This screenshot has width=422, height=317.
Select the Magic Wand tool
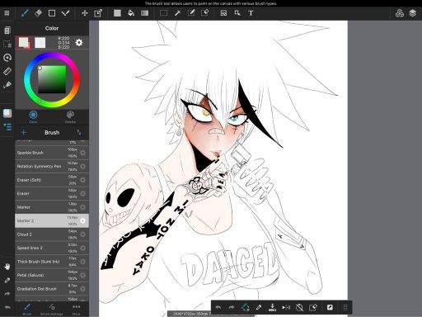point(177,13)
